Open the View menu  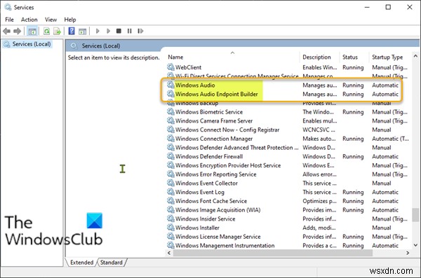(x=51, y=20)
